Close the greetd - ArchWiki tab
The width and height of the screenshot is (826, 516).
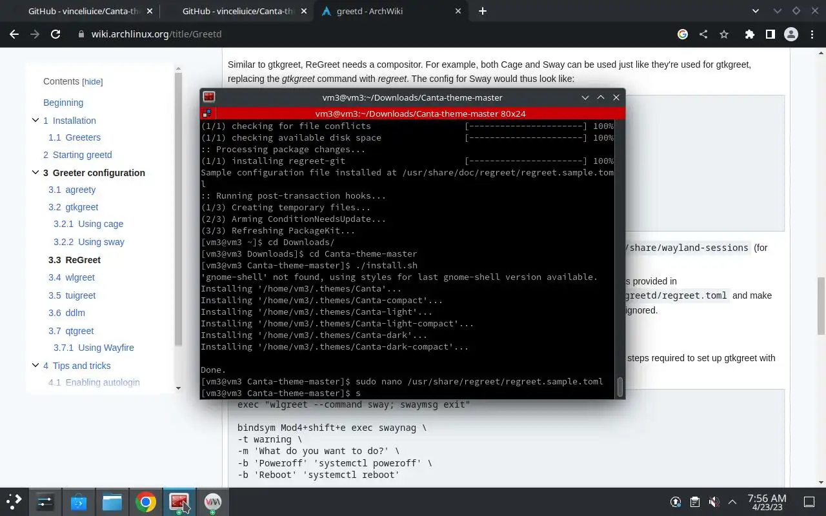click(x=459, y=11)
